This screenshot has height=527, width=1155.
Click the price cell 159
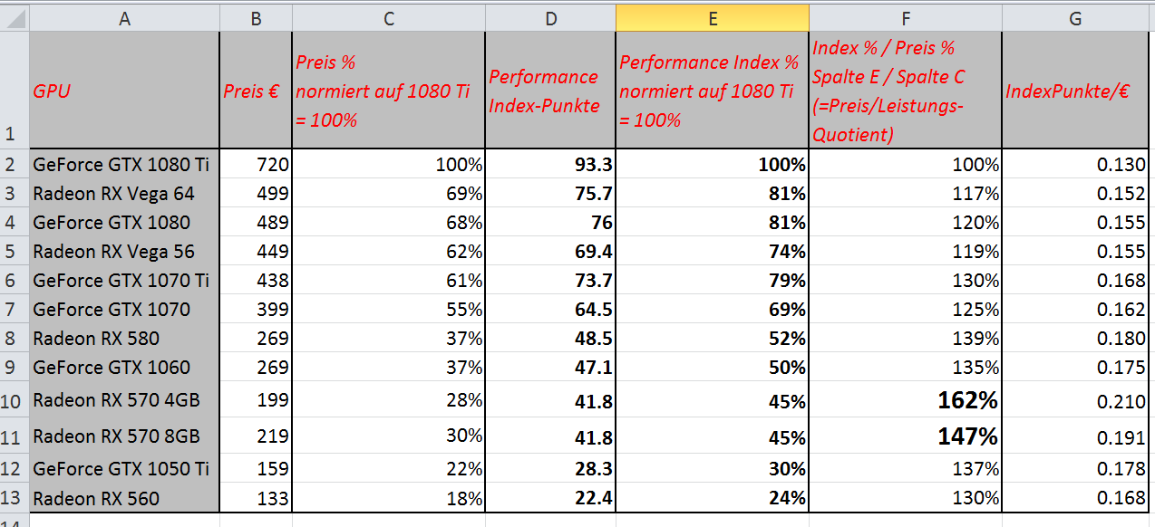click(256, 469)
